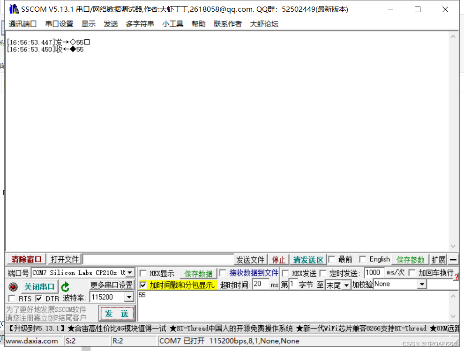This screenshot has width=464, height=351.
Task: Click the 扩展 button
Action: [x=438, y=260]
